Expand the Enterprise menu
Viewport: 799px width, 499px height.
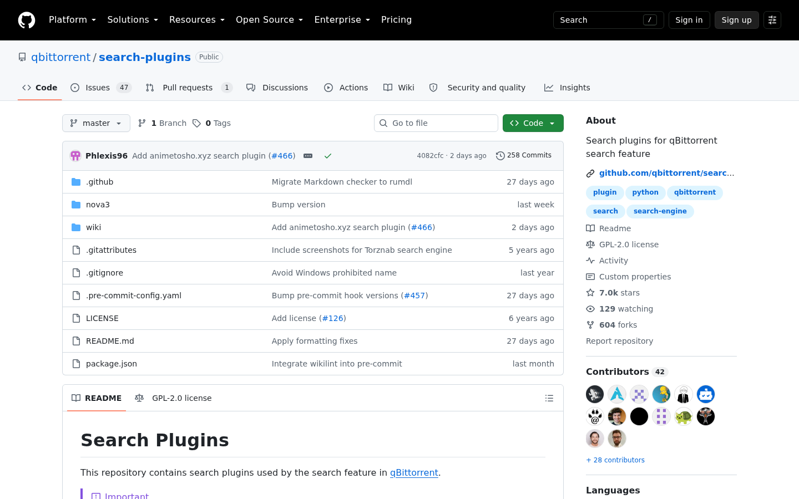[342, 20]
